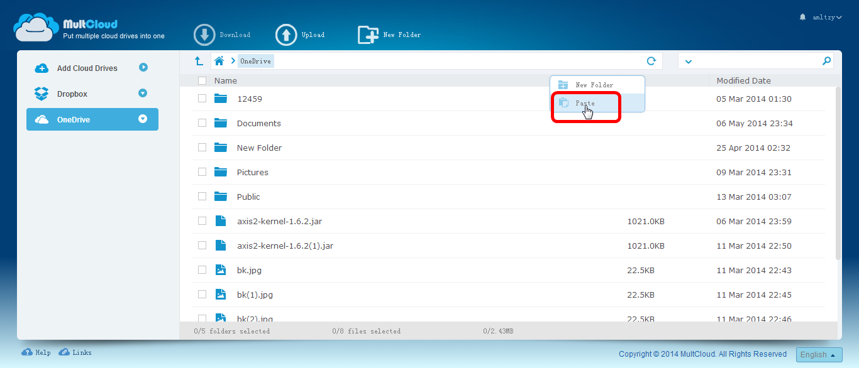
Task: Expand the OneDrive drive arrow
Action: point(143,119)
